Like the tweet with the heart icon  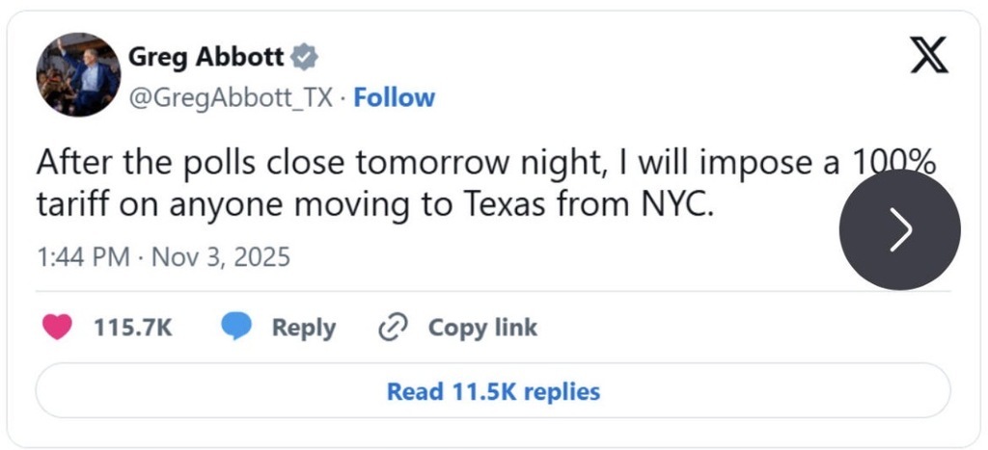point(58,328)
